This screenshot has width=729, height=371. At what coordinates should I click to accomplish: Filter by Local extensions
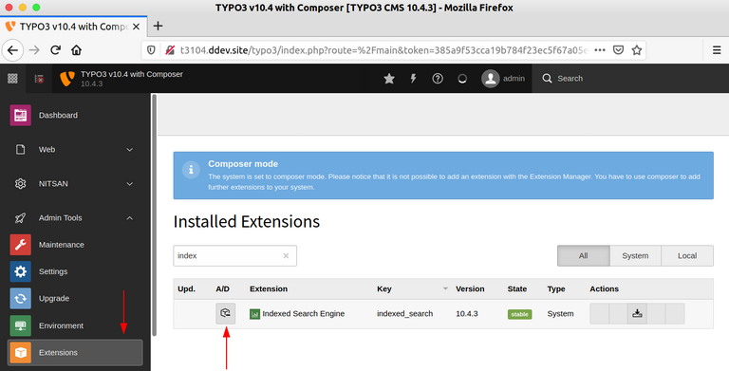click(x=687, y=255)
